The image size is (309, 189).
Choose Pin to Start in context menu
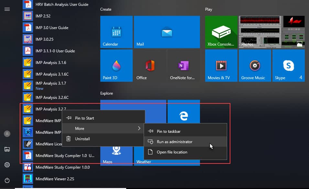click(104, 118)
